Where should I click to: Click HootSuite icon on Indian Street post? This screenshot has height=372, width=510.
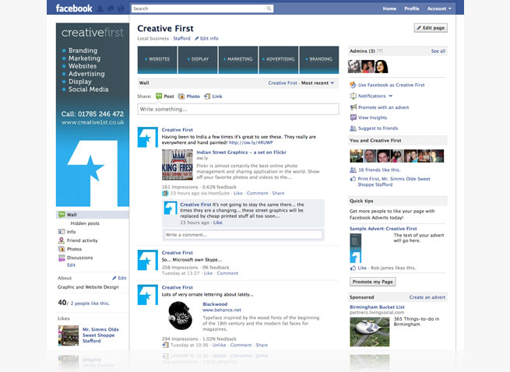(165, 193)
